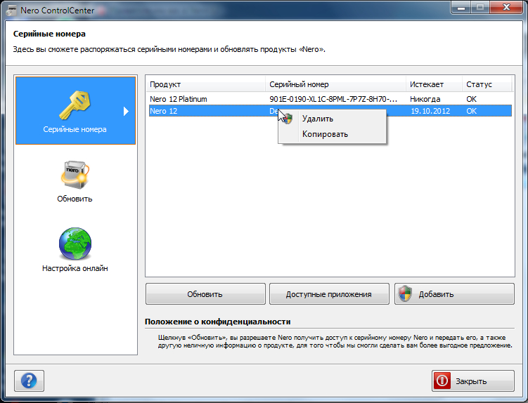528x403 pixels.
Task: Click the shield icon on Добавить button
Action: click(x=405, y=294)
